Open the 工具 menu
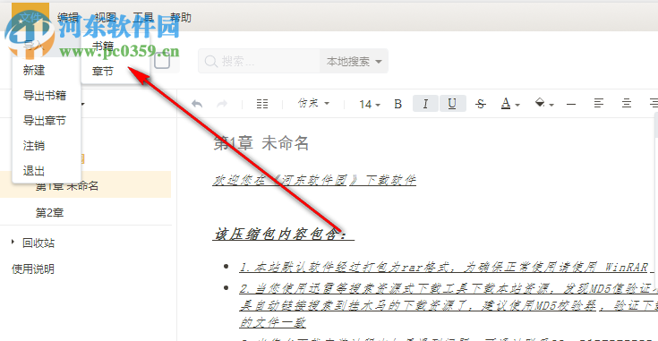Screen dimensions: 658x341 click(x=143, y=17)
